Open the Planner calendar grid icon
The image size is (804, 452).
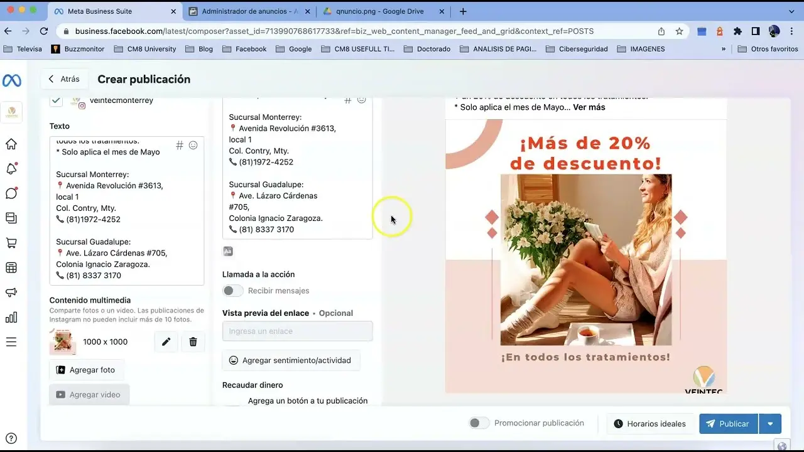(x=11, y=267)
